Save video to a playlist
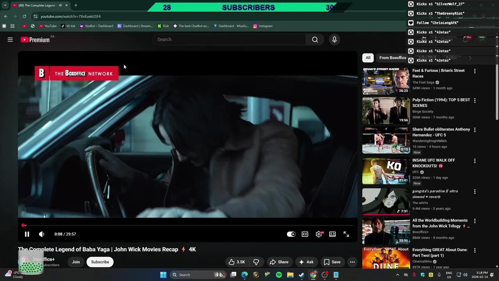This screenshot has height=281, width=499. click(332, 262)
